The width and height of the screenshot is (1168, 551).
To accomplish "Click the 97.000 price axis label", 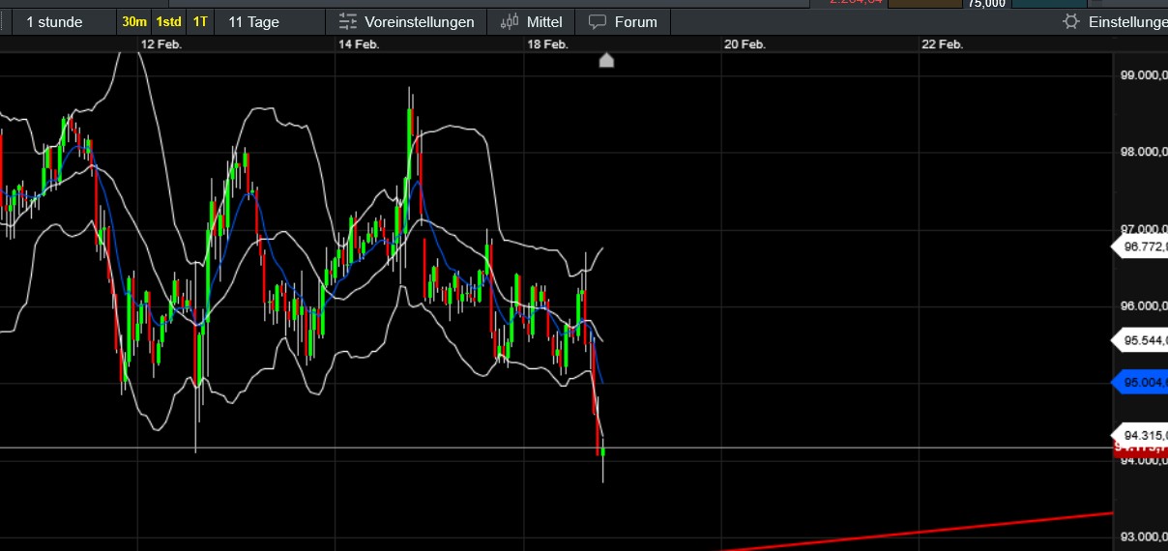I will (x=1144, y=229).
